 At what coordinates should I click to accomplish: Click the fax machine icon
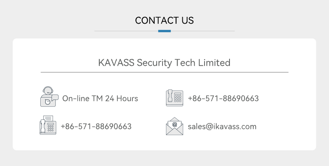tap(48, 125)
